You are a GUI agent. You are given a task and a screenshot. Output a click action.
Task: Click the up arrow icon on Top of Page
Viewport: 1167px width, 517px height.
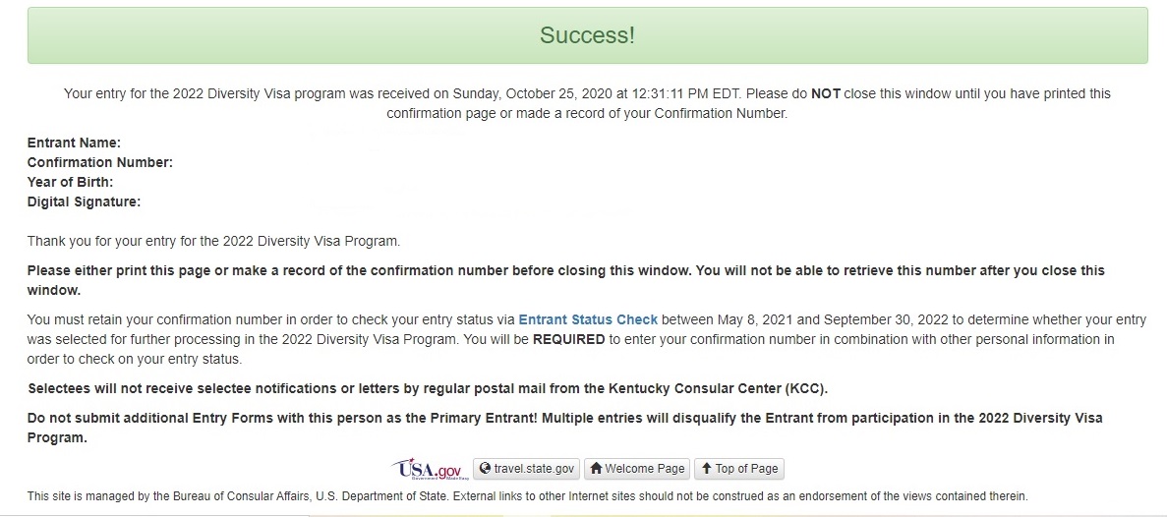point(706,469)
